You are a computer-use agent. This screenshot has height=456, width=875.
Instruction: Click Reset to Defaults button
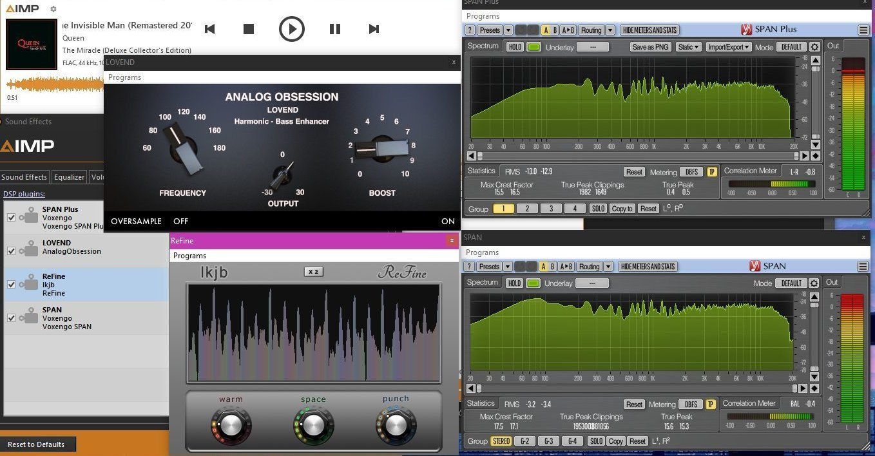point(37,444)
